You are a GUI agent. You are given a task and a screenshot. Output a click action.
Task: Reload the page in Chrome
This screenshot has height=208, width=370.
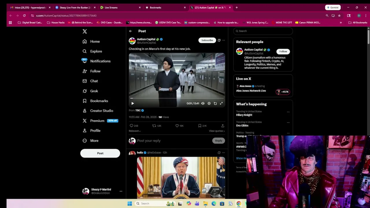(x=24, y=16)
